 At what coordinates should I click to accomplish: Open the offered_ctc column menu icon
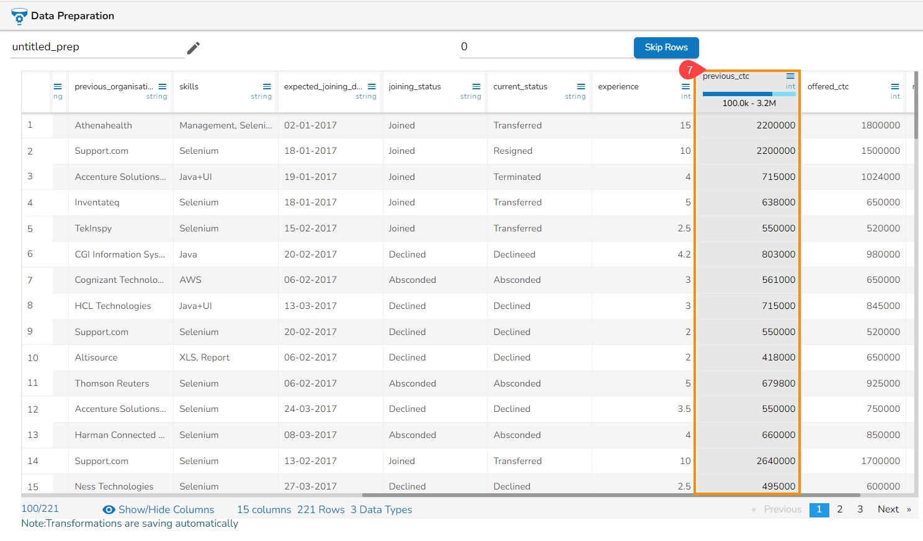pos(895,87)
